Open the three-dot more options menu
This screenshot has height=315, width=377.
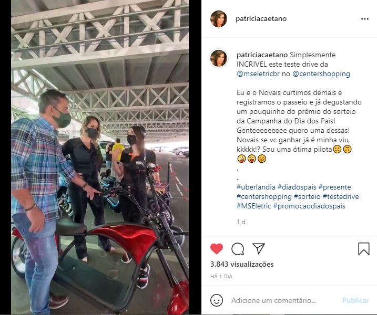point(365,19)
